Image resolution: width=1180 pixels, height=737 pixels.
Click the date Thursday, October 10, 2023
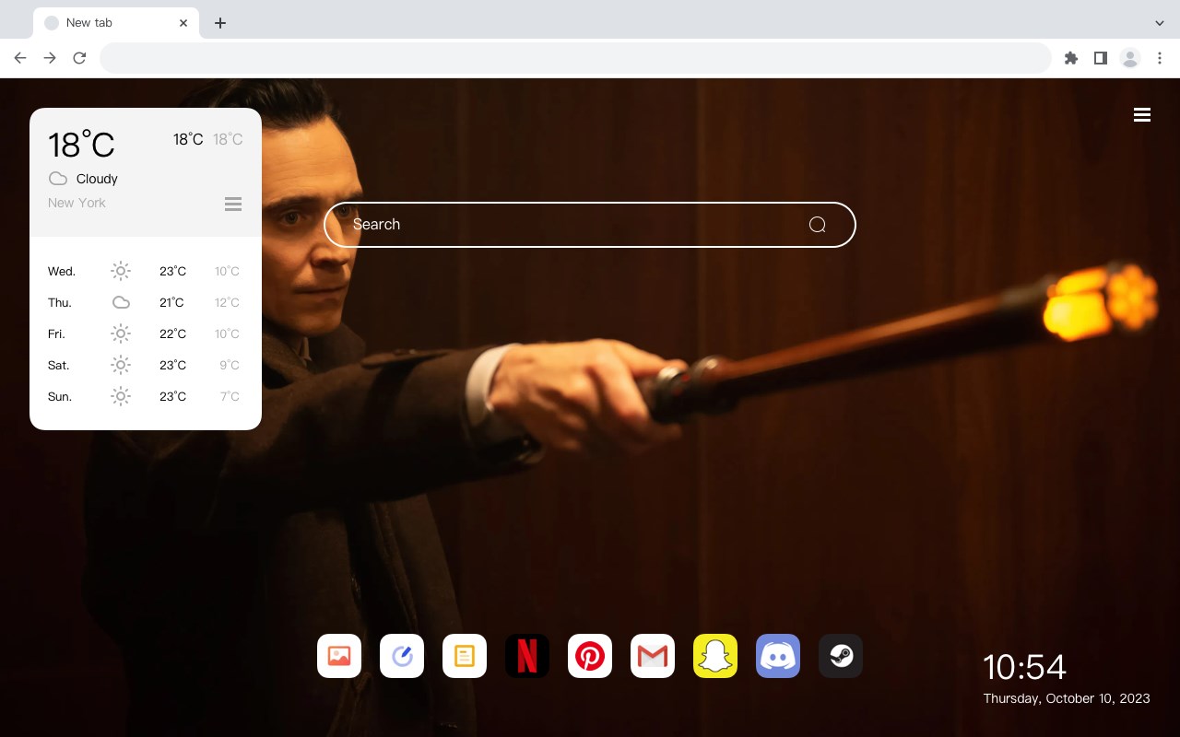tap(1067, 698)
